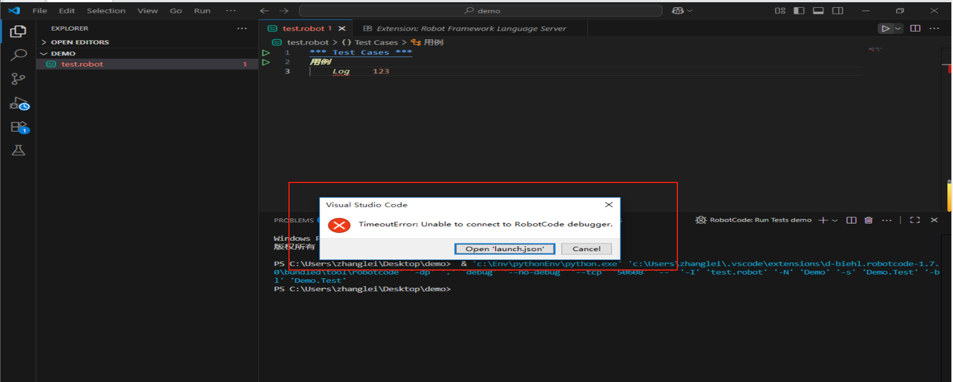Run the robot file with play button
Viewport: 953px width, 382px height.
[885, 28]
